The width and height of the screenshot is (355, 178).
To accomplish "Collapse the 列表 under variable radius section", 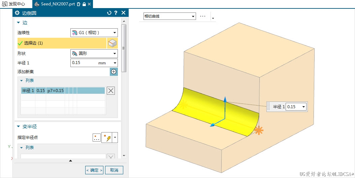I will (x=22, y=148).
